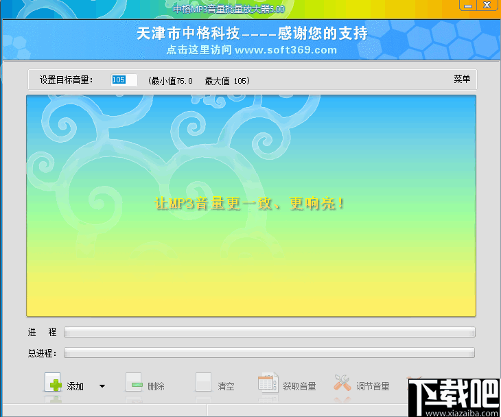
Task: Visit the www.soft369.com link
Action: (x=286, y=50)
